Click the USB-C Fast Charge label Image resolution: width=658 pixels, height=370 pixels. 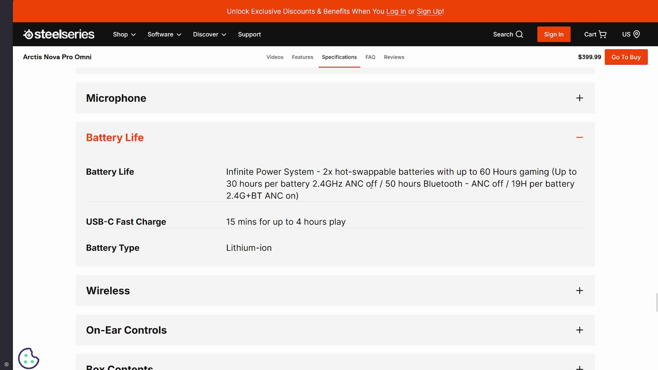pos(126,222)
